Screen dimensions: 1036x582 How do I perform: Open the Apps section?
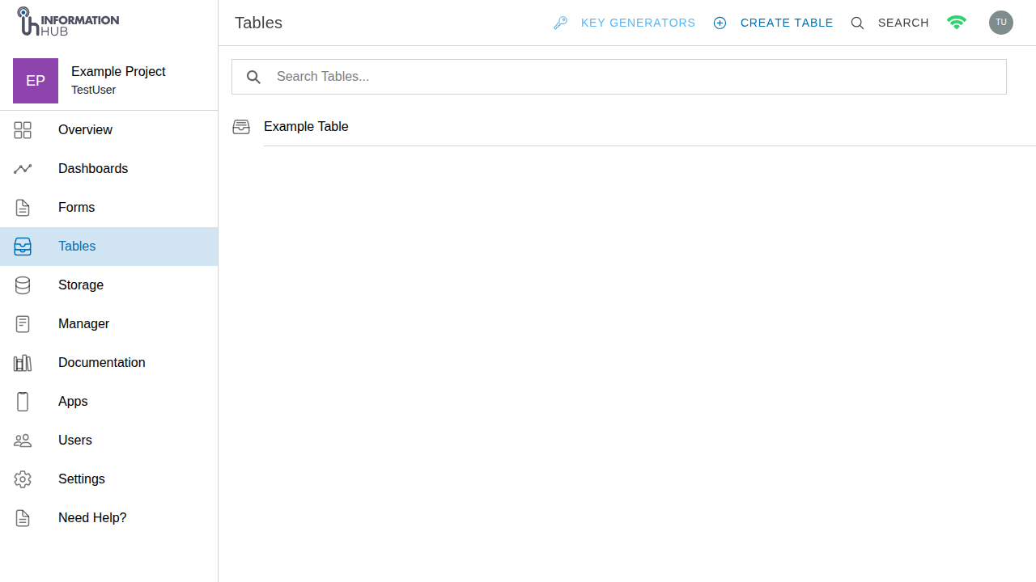click(73, 402)
